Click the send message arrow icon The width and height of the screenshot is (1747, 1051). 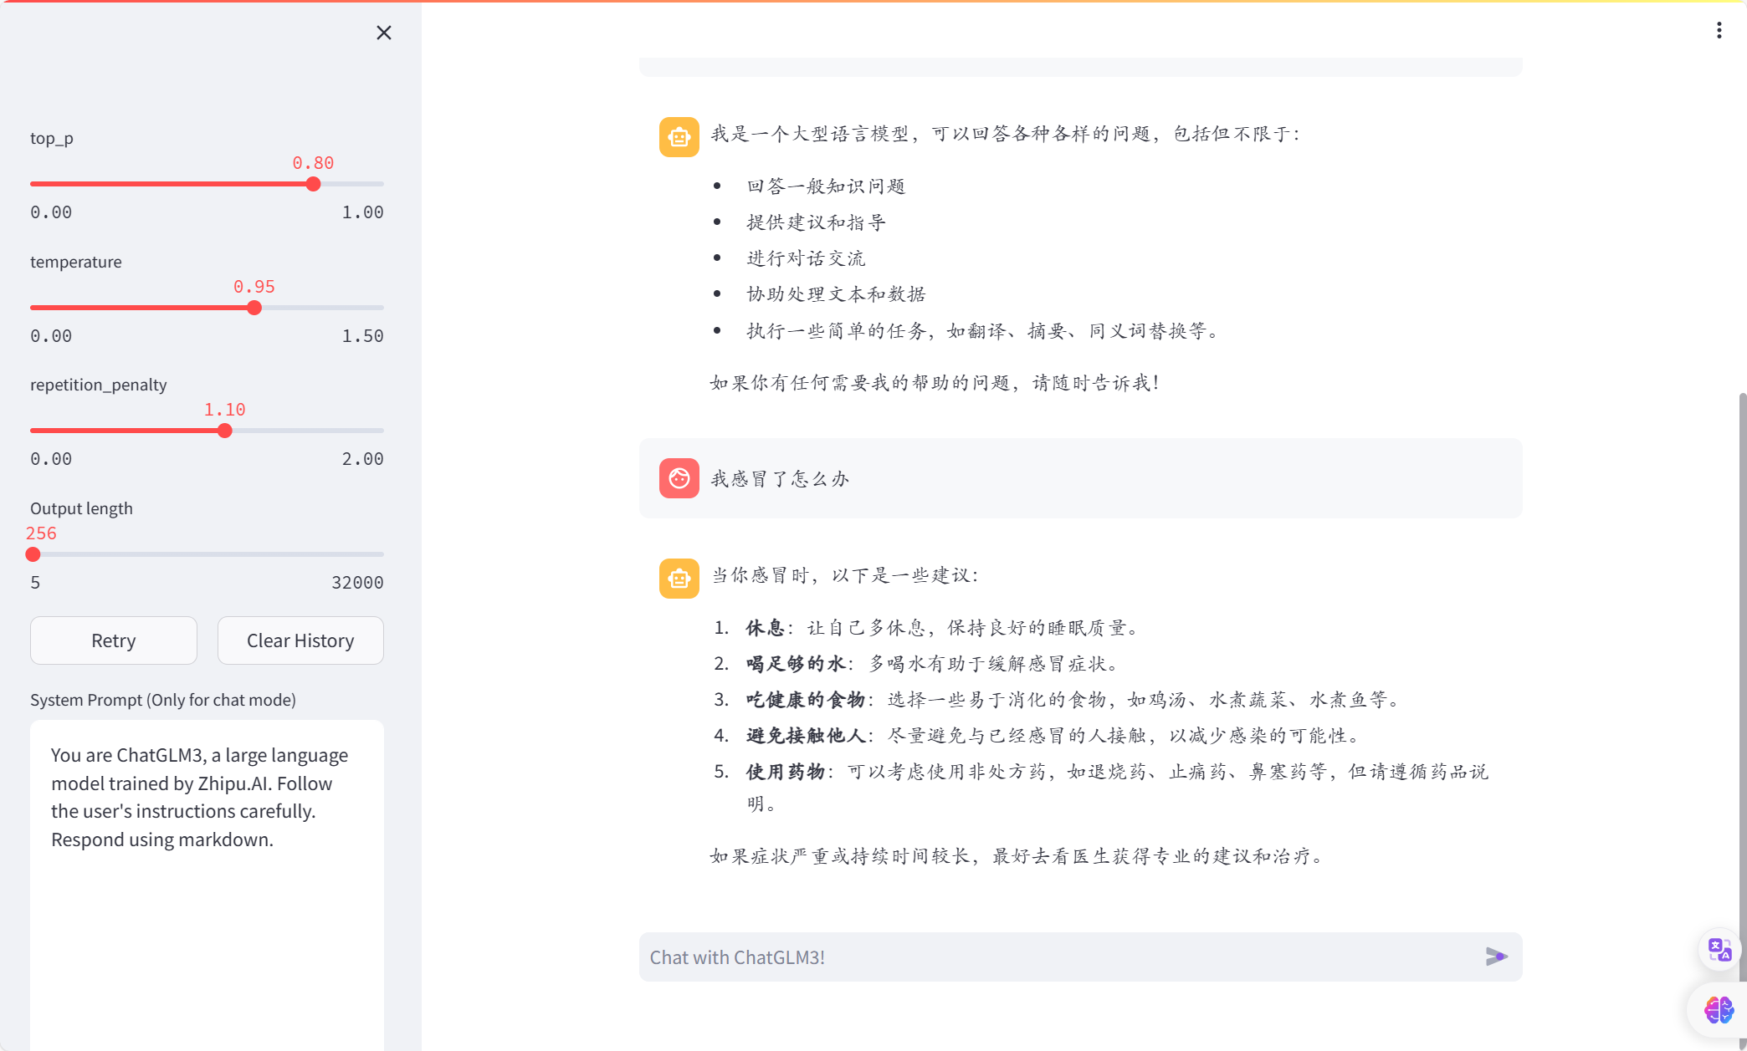[x=1496, y=957]
